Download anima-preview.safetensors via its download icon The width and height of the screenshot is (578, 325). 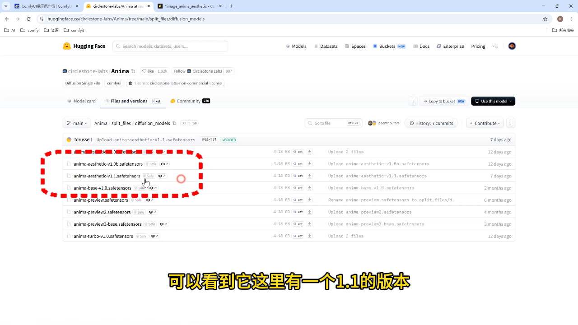point(310,200)
